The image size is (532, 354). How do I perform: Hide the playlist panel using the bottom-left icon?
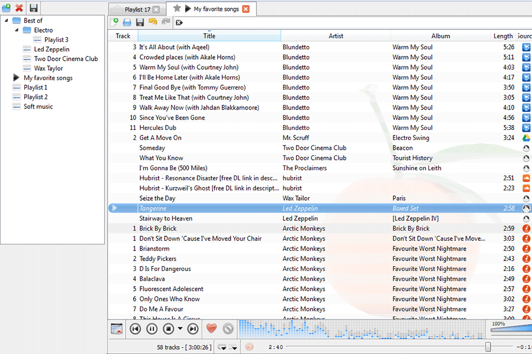tap(116, 329)
